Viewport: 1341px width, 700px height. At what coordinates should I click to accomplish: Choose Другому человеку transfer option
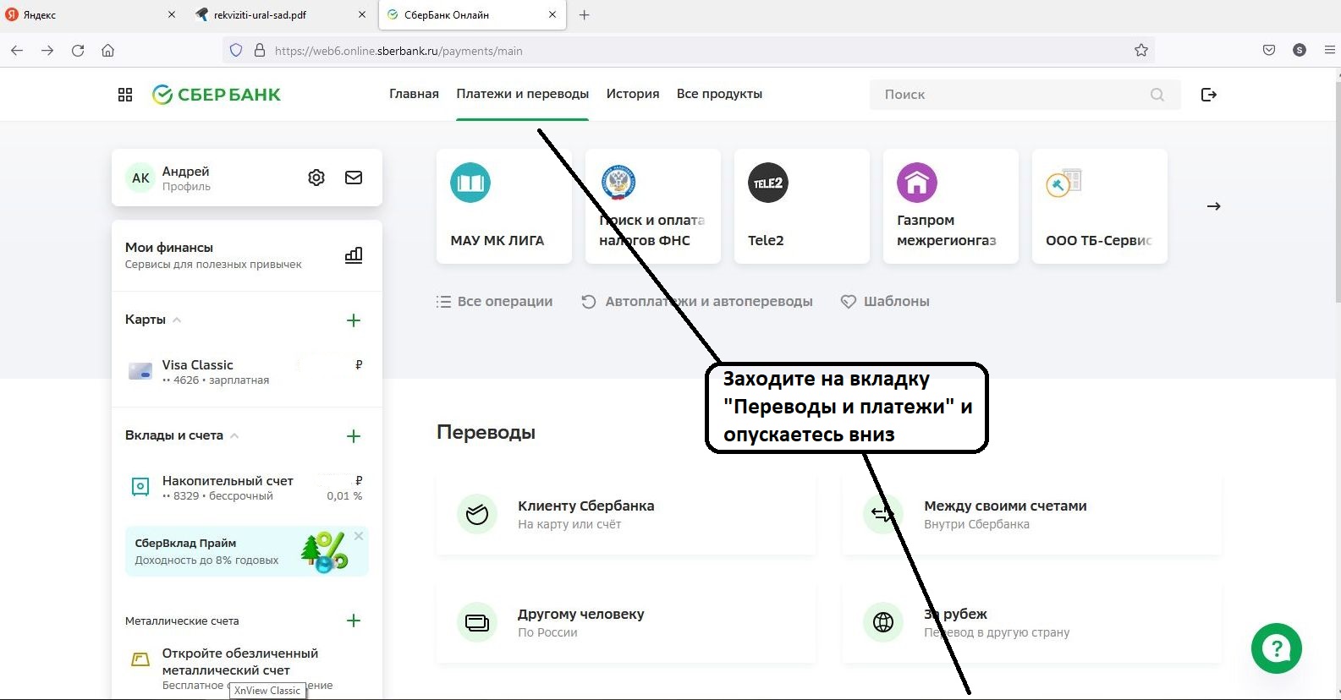point(626,622)
